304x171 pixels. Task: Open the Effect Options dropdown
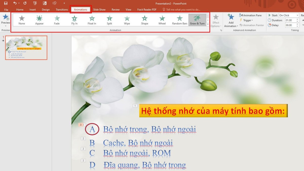pos(216,20)
